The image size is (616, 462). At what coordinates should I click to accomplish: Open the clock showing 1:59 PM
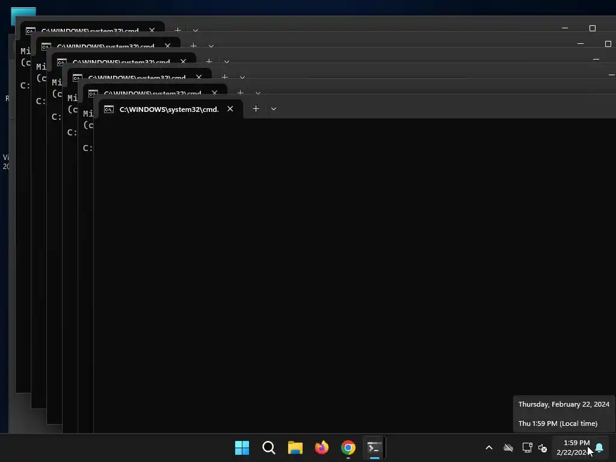click(x=573, y=448)
